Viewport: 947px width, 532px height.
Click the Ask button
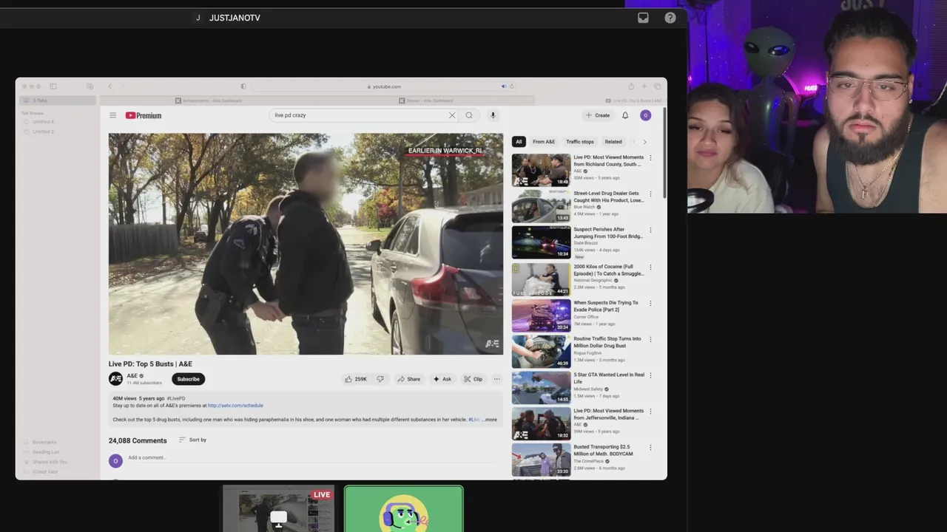coord(442,379)
